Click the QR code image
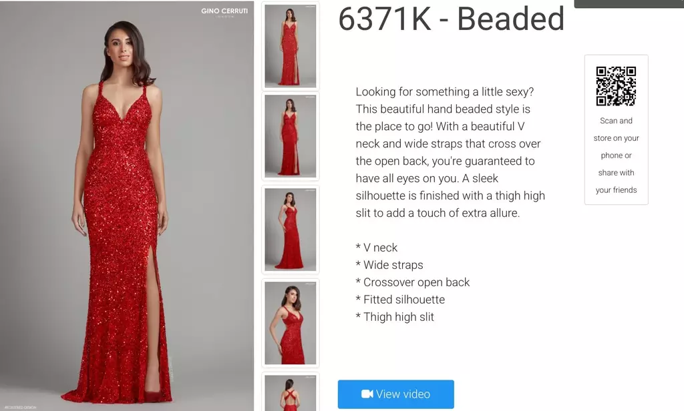The image size is (684, 411). click(616, 86)
